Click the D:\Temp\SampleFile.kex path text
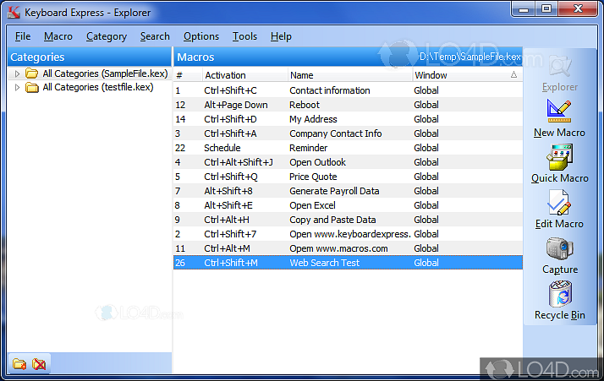604x381 pixels. 470,57
